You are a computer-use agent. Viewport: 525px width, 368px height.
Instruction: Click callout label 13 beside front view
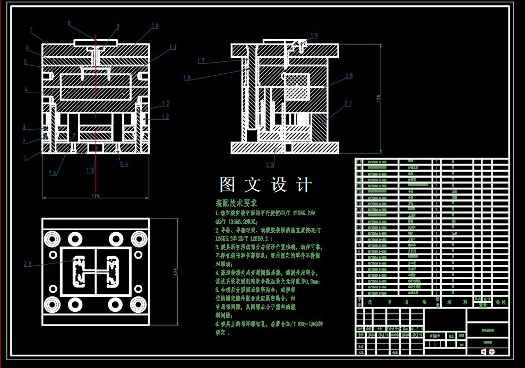(166, 117)
